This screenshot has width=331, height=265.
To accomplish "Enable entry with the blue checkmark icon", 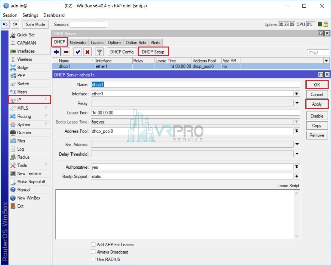I will 78,52.
